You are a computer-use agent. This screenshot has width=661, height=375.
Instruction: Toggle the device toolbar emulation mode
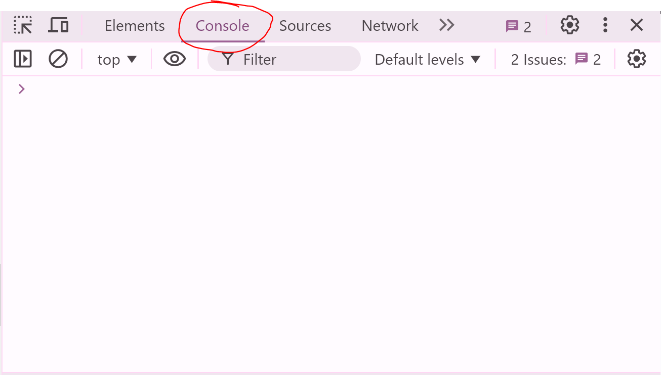coord(58,25)
